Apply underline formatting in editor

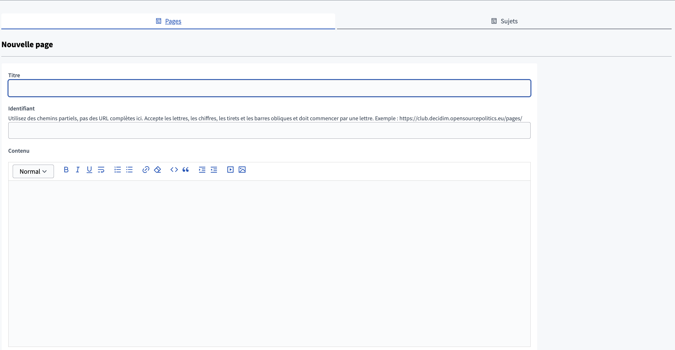[x=89, y=170]
